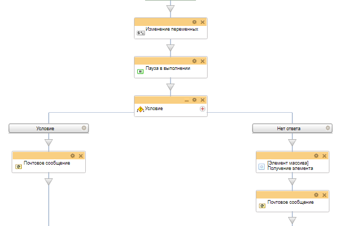Open gear on the Нет ответа branch header
Image resolution: width=340 pixels, height=226 pixels.
328,128
